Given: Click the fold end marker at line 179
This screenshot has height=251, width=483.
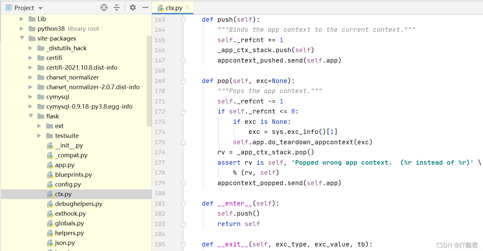Looking at the screenshot, I should click(183, 183).
